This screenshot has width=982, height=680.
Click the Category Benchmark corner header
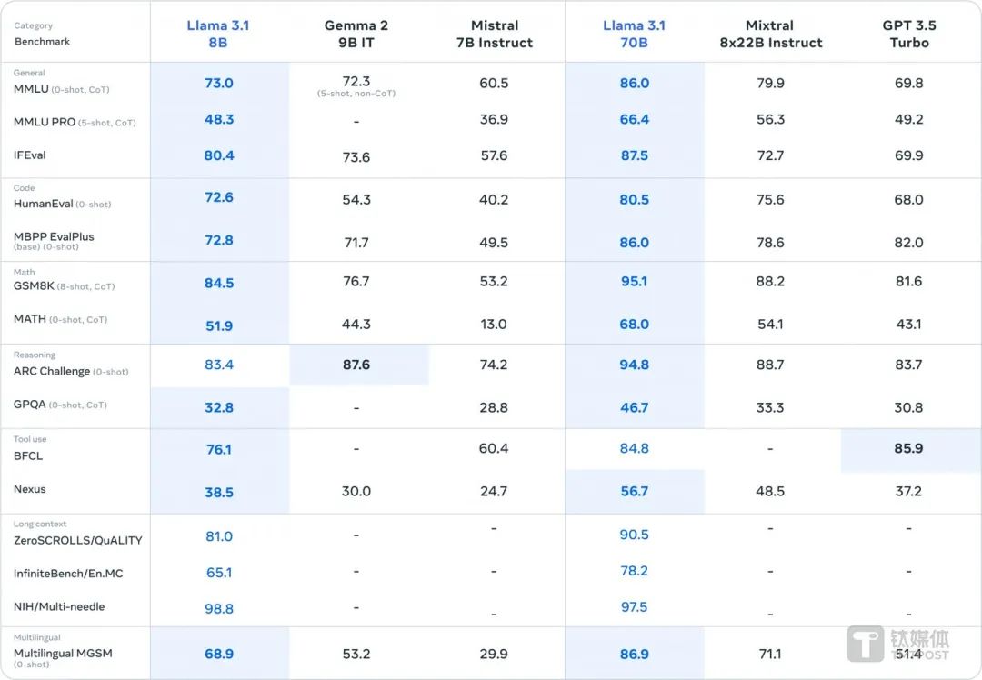click(x=43, y=34)
